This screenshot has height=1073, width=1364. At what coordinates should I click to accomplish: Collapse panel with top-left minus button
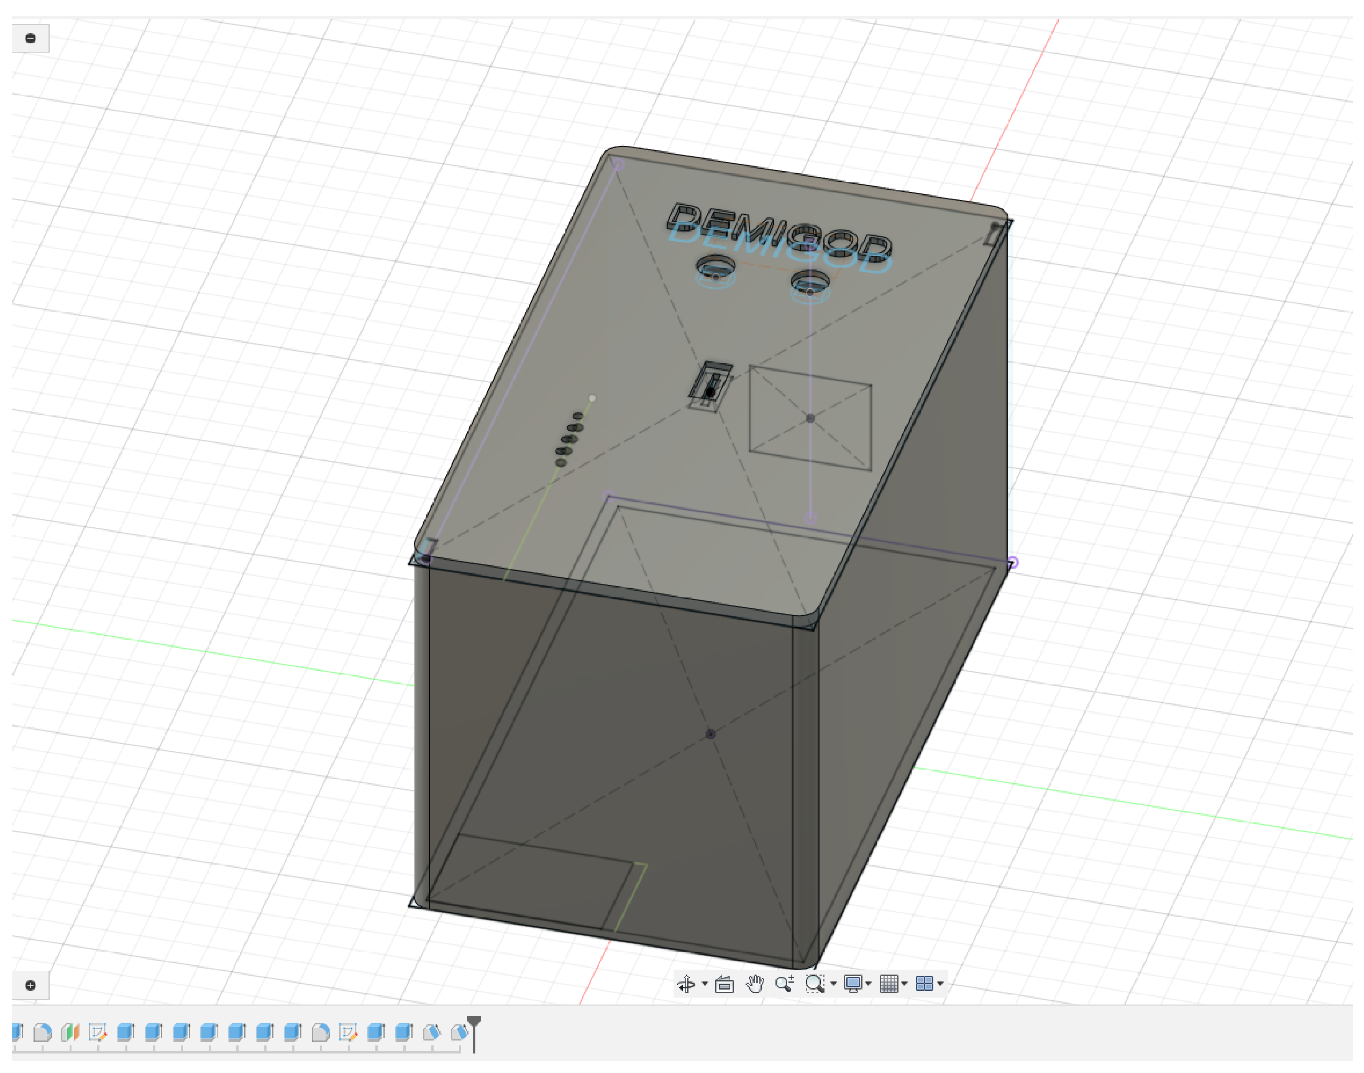coord(30,38)
